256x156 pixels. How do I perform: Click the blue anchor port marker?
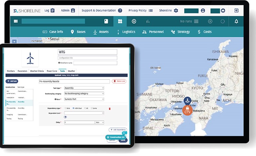tap(188, 101)
